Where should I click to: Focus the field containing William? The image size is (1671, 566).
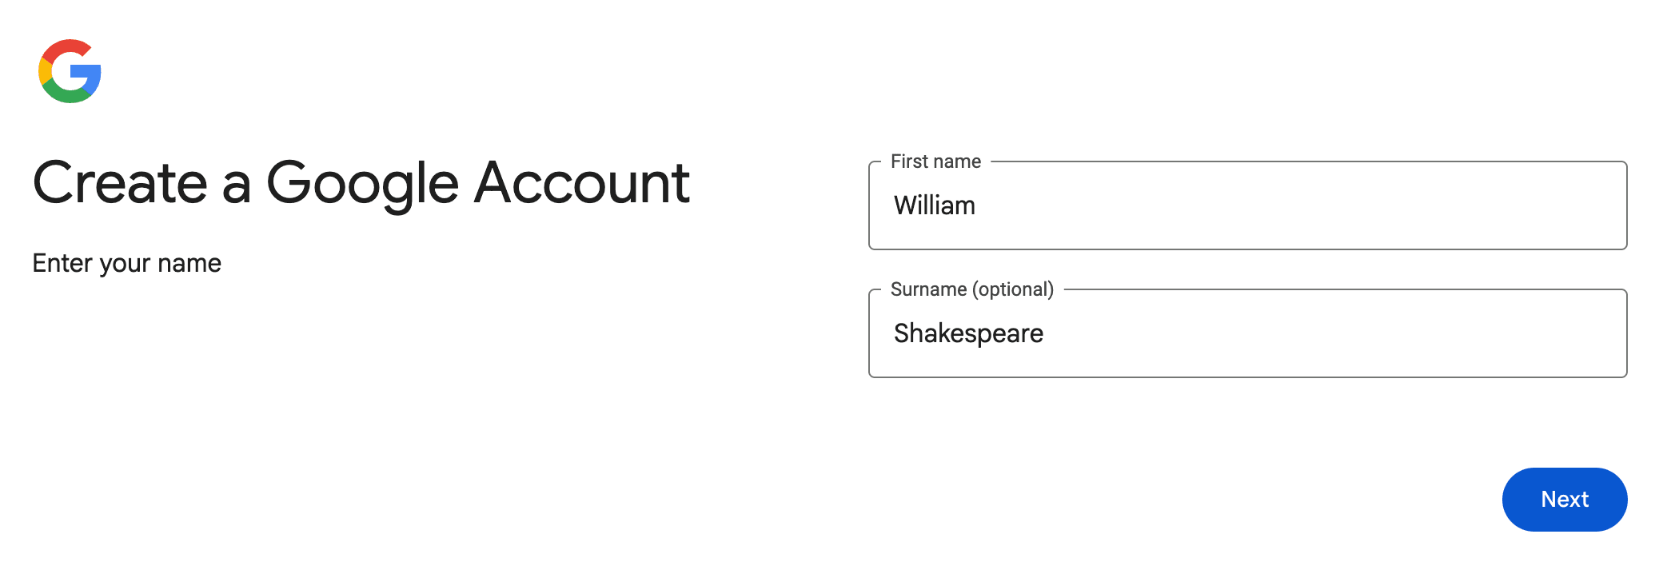1247,205
